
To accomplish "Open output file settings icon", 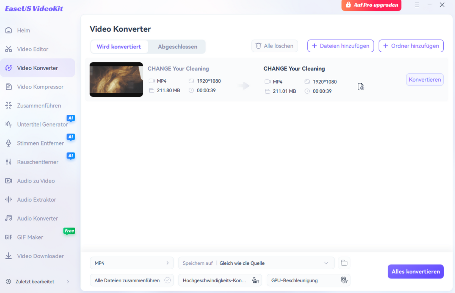I will (x=361, y=87).
